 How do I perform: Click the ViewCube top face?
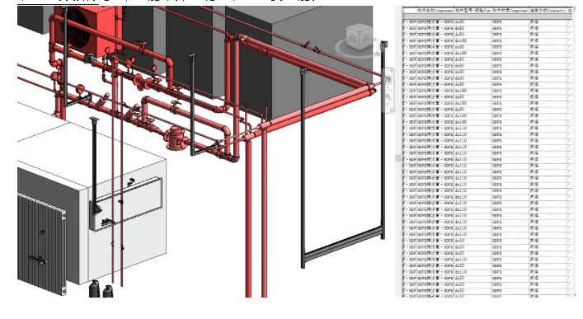359,27
